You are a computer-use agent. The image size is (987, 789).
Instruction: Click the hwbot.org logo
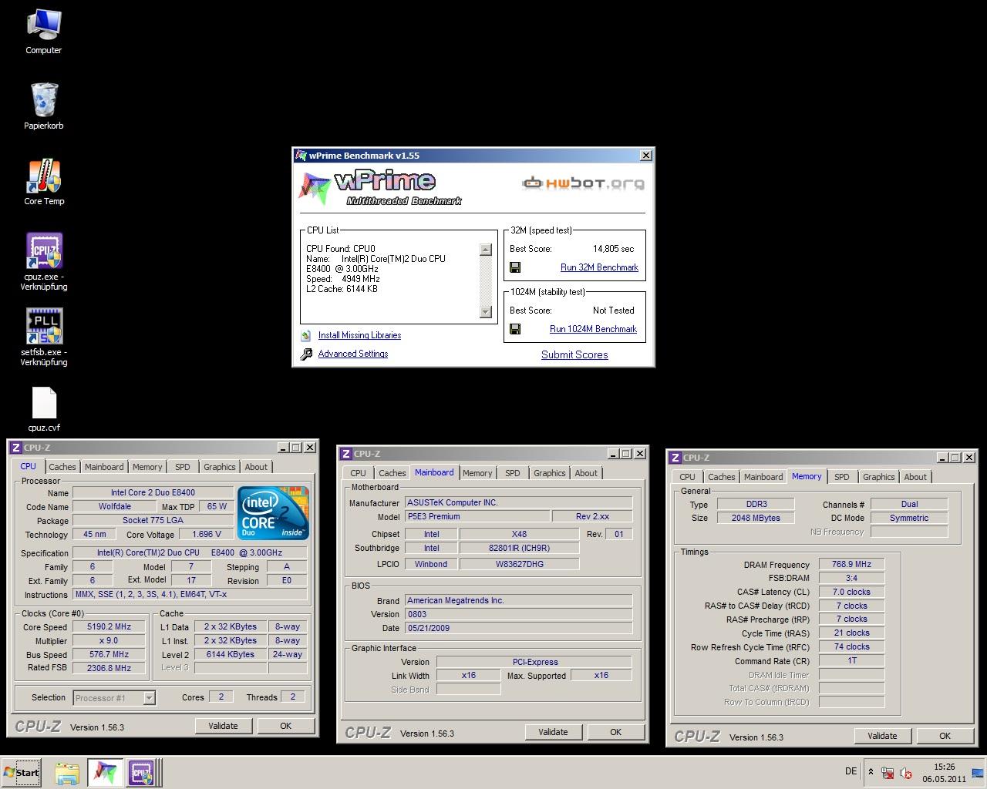[583, 183]
